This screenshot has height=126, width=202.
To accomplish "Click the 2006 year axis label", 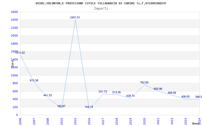I will pos(20,121).
